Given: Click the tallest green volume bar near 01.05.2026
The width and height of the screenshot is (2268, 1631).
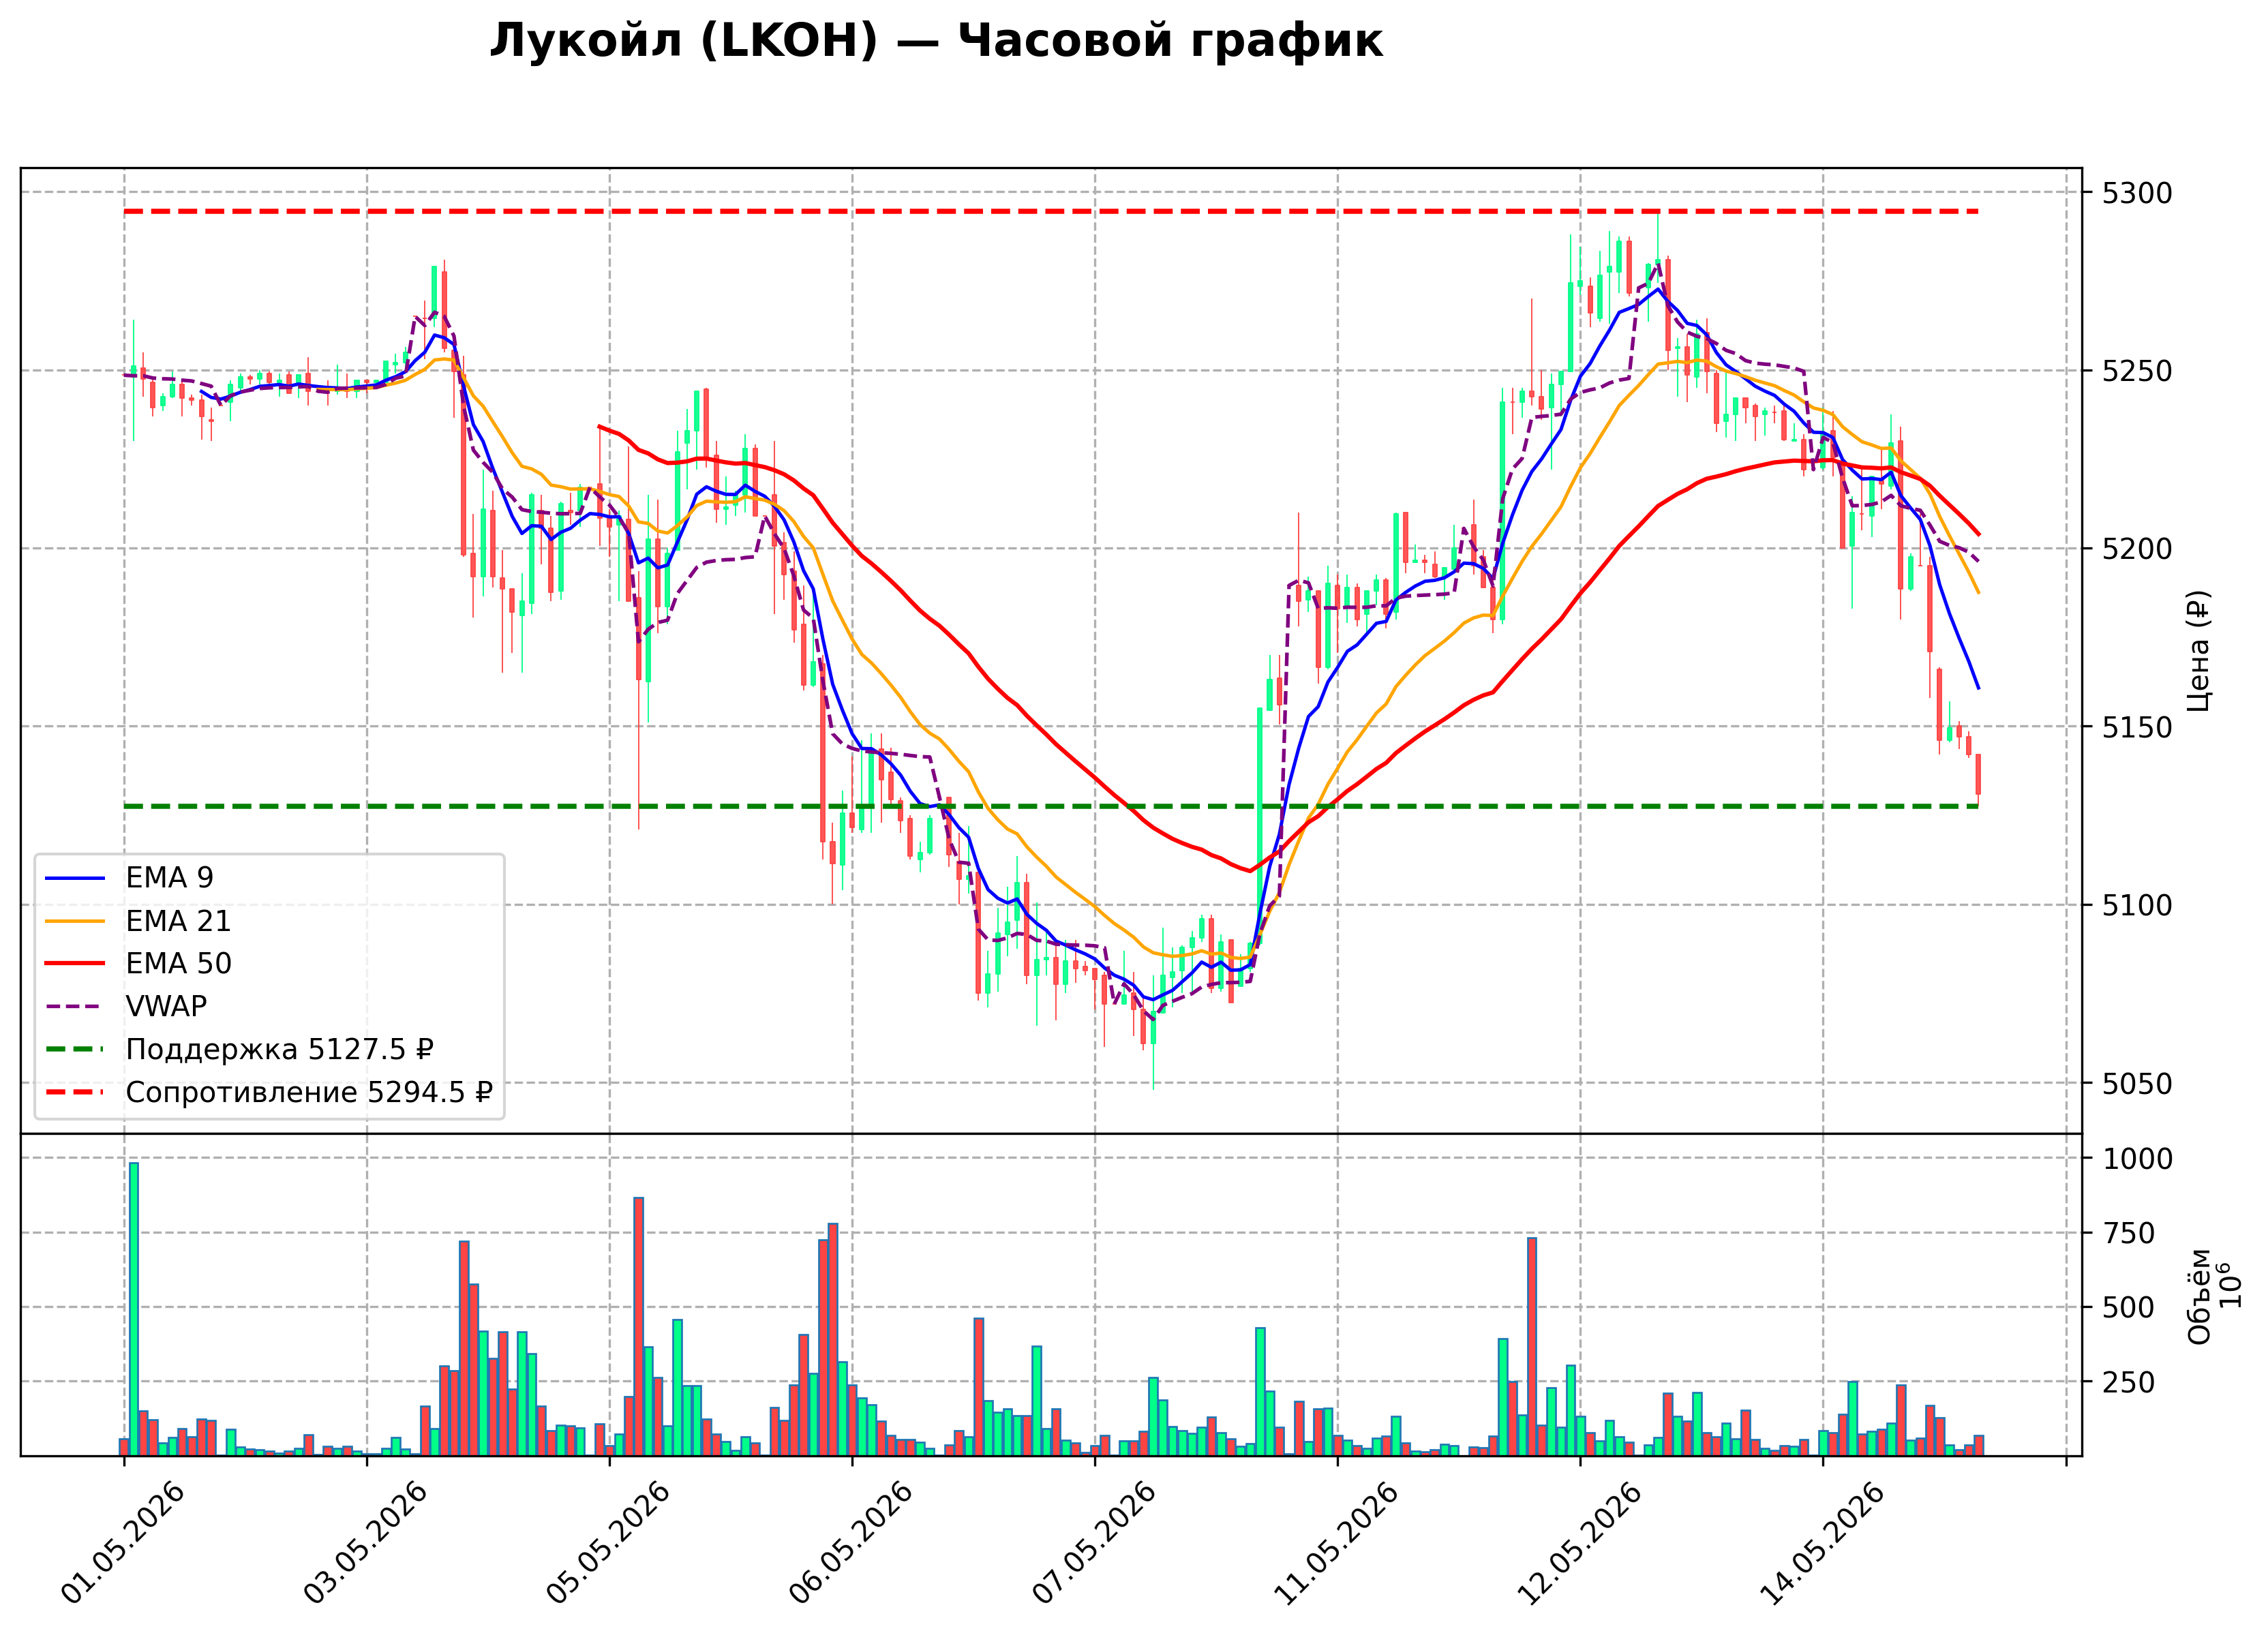Looking at the screenshot, I should [134, 1309].
